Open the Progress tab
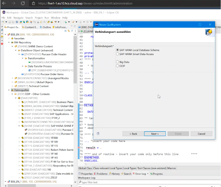This screenshot has height=187, width=221. point(156,174)
